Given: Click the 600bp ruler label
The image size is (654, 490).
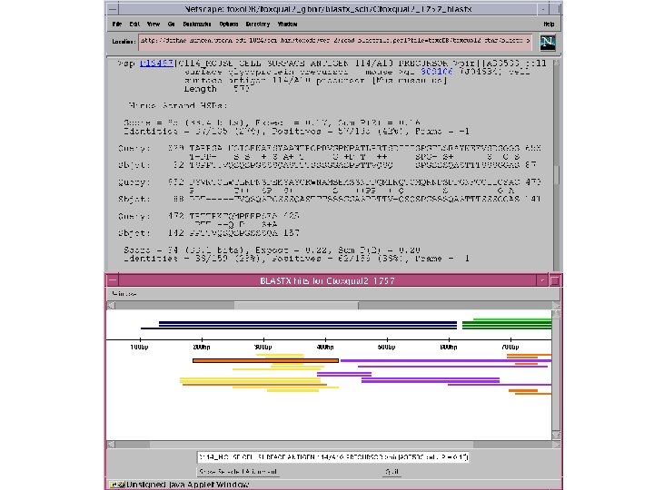Looking at the screenshot, I should [449, 347].
